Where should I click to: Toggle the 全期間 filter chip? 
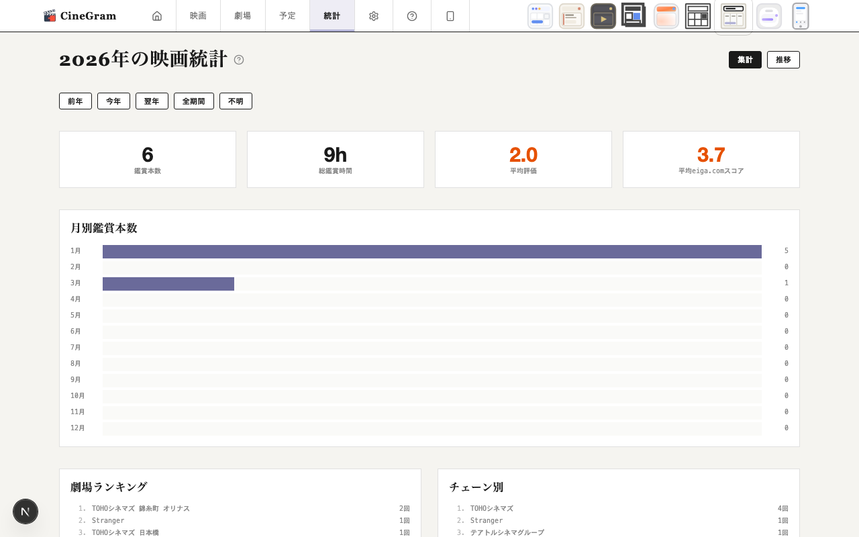194,101
